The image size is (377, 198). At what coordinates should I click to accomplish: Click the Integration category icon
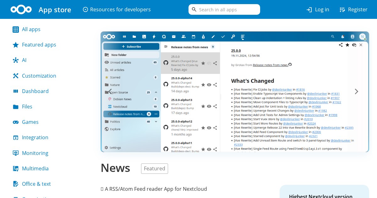[x=16, y=137]
